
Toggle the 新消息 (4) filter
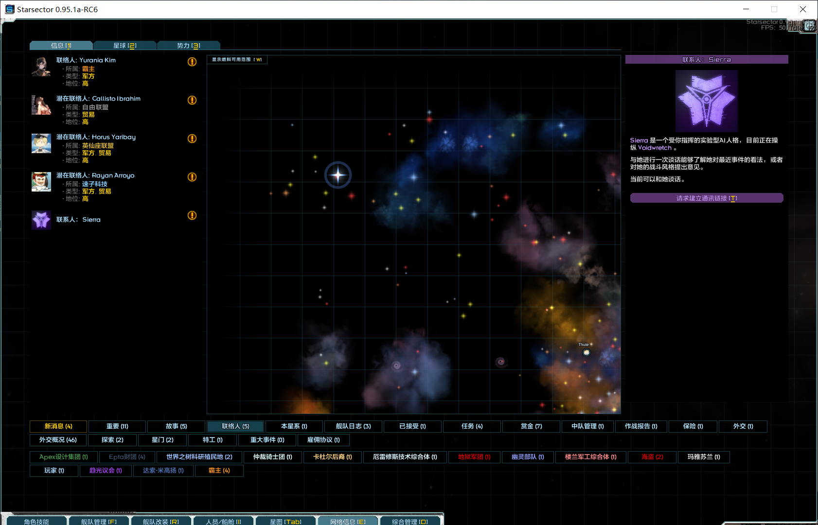point(58,426)
